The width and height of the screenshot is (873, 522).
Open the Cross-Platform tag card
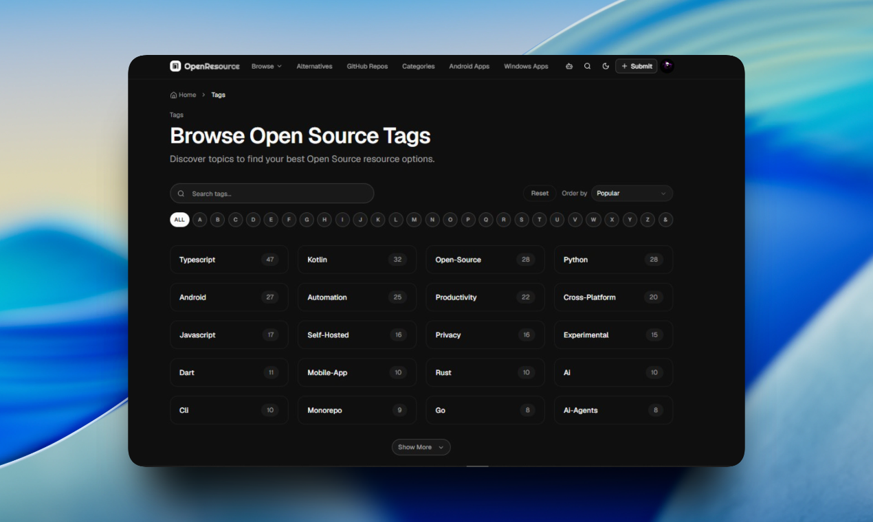pyautogui.click(x=613, y=297)
